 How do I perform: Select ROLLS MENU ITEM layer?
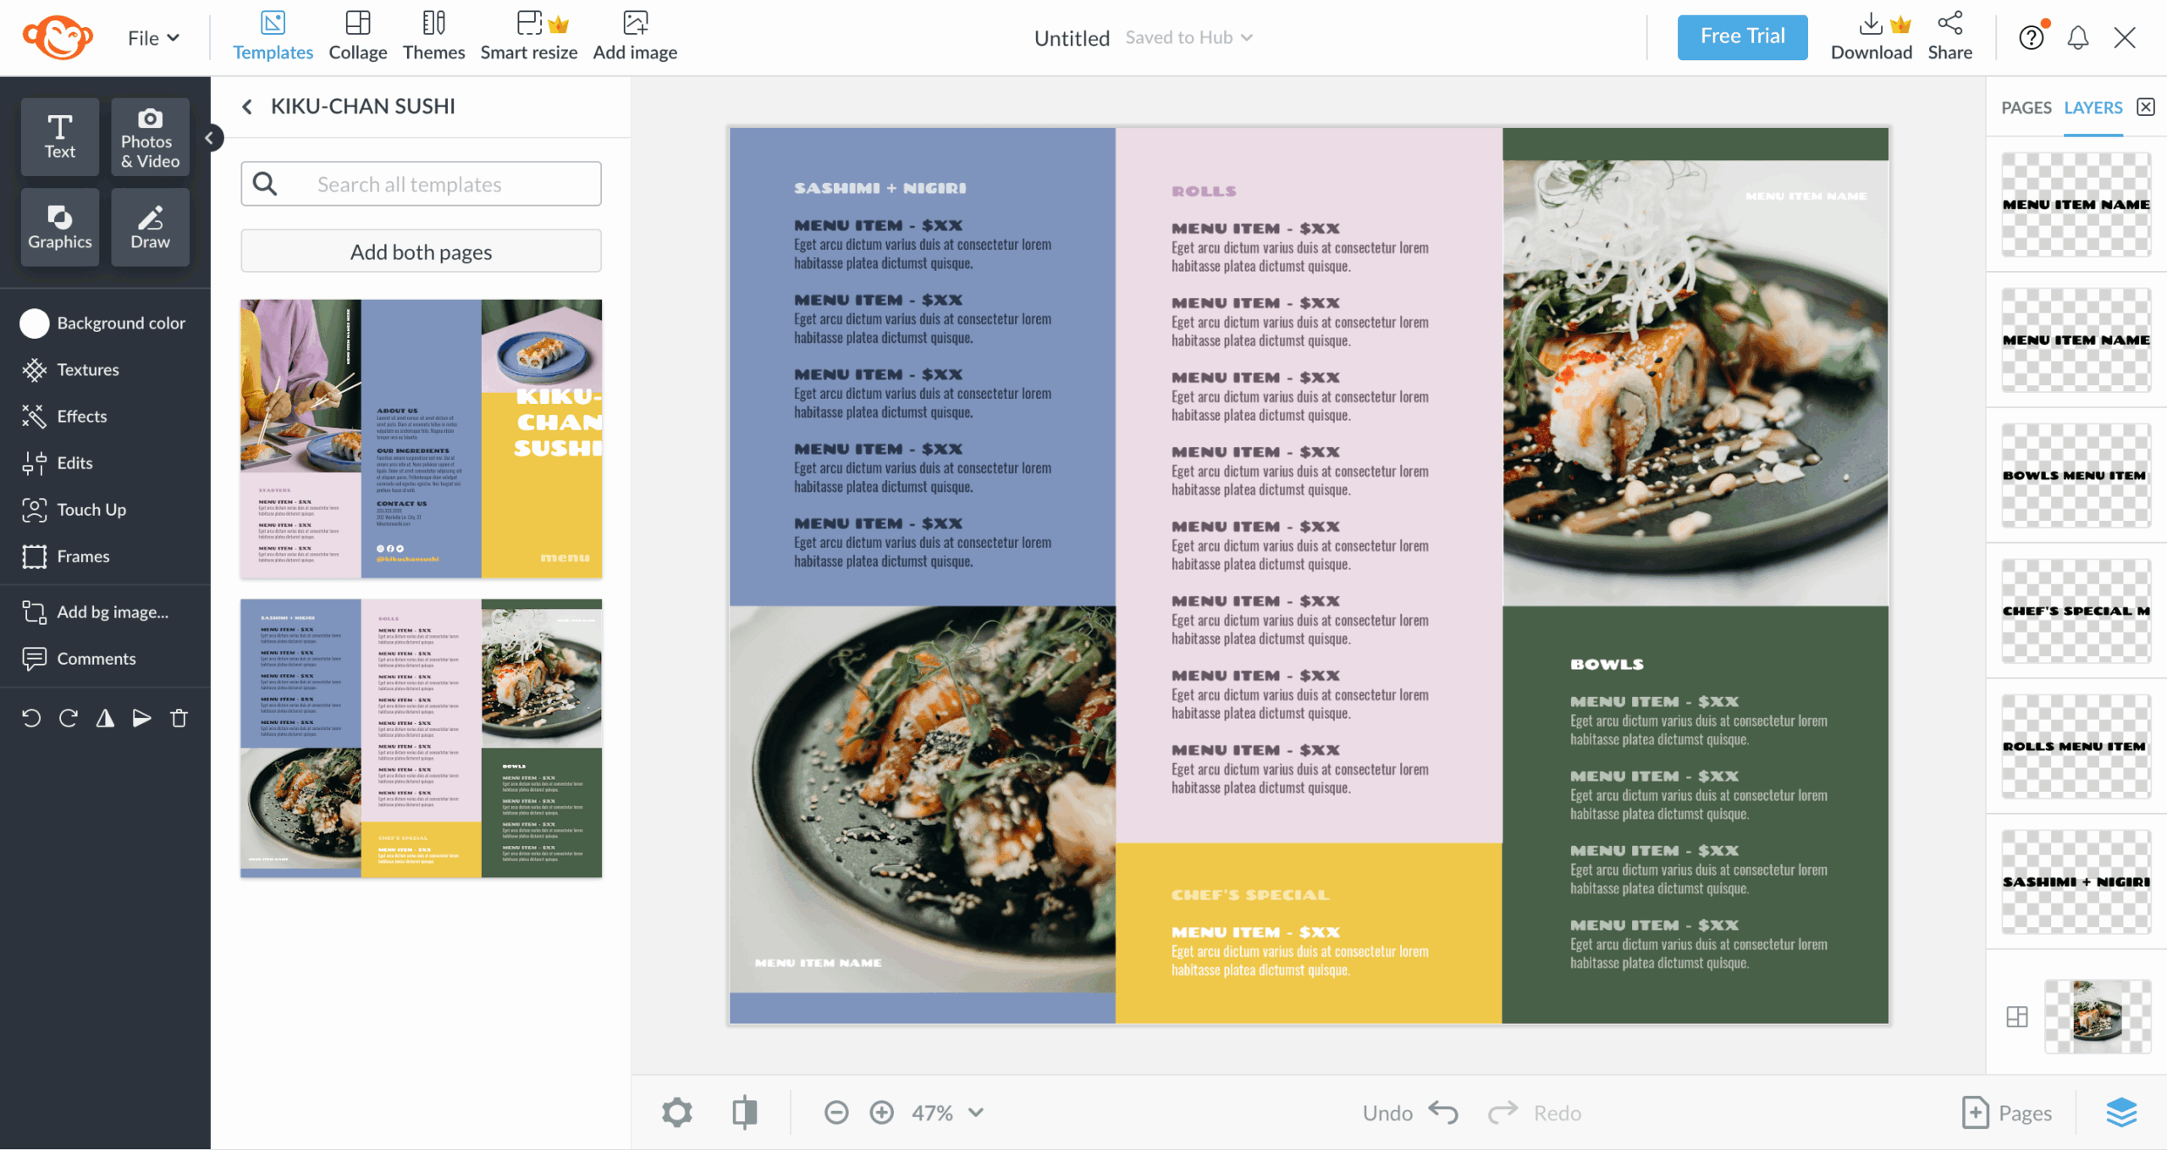2076,746
